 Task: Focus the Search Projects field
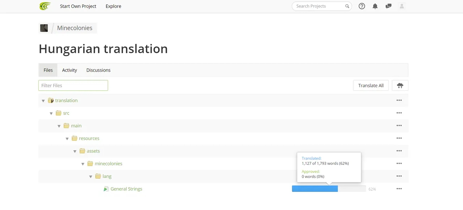(322, 6)
